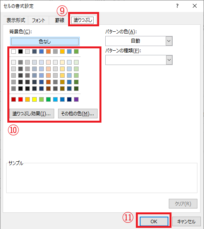Click the サンプル preview area
204x229 pixels.
point(102,178)
